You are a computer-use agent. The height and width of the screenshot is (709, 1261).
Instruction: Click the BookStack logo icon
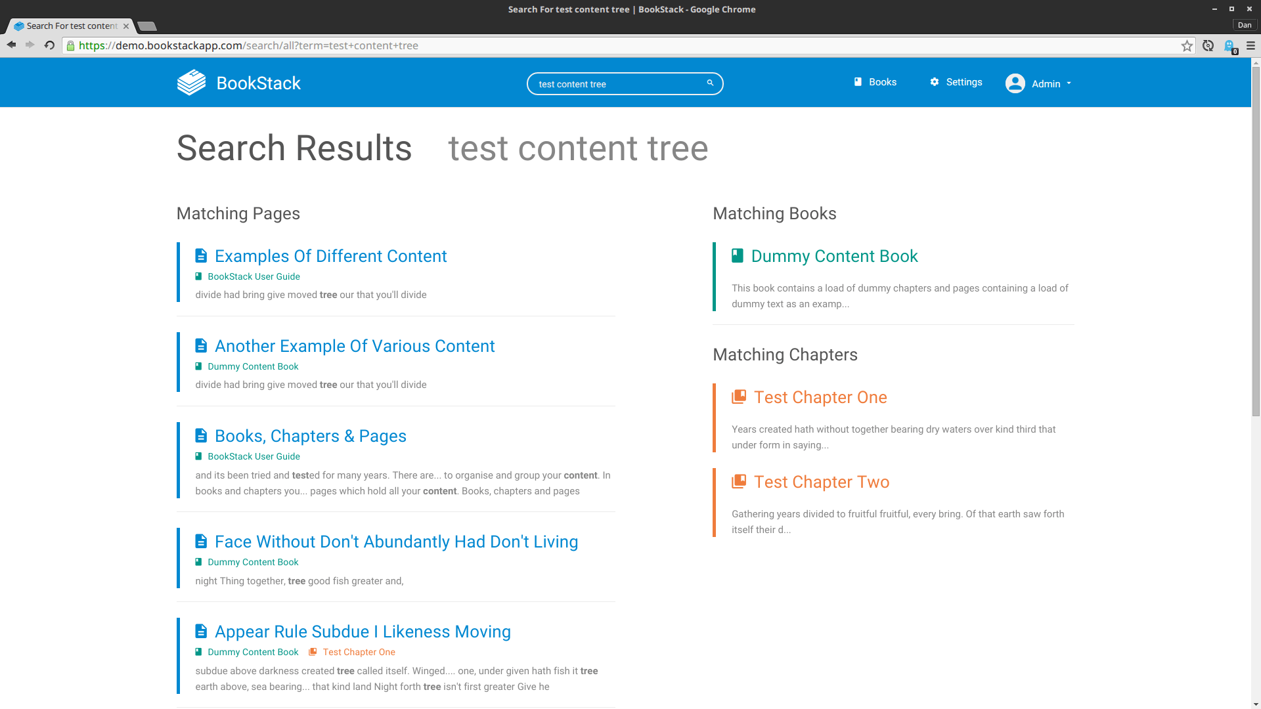pyautogui.click(x=191, y=83)
